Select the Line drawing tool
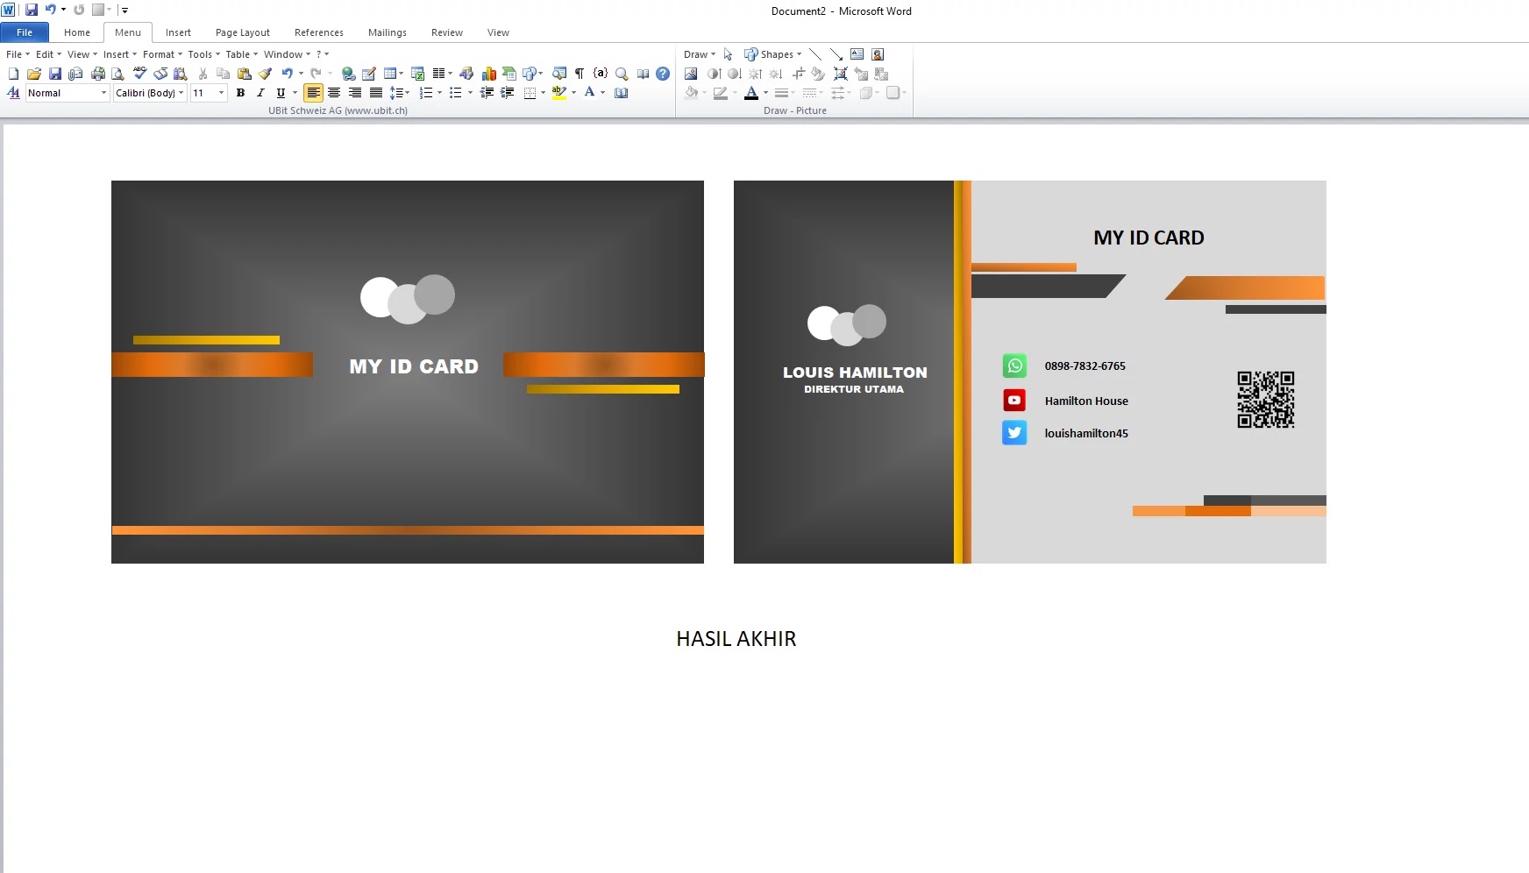 (815, 54)
